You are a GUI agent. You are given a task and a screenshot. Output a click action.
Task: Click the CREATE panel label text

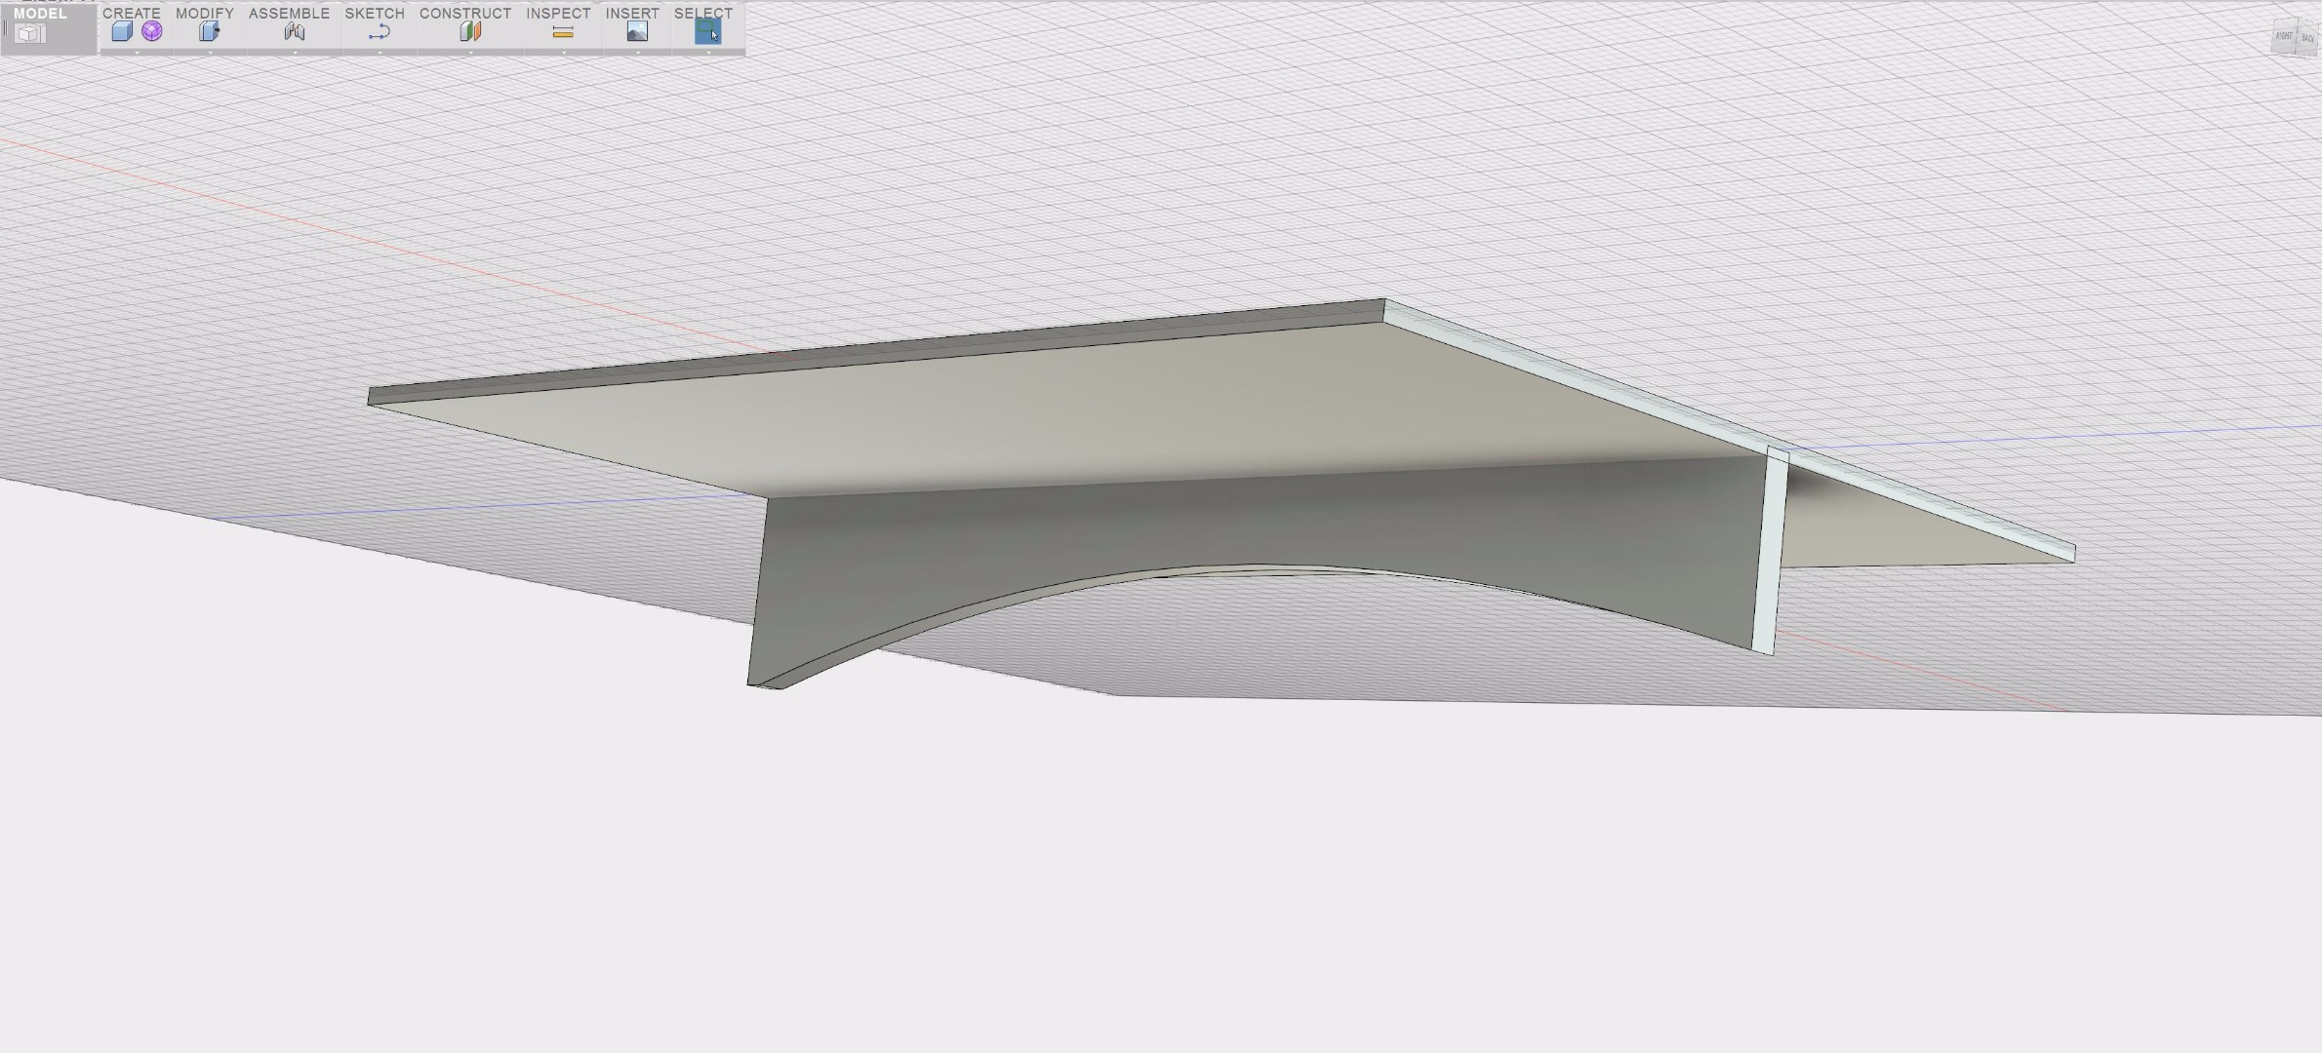[x=132, y=13]
